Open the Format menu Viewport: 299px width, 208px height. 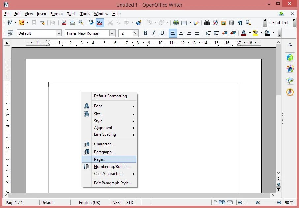pyautogui.click(x=56, y=14)
